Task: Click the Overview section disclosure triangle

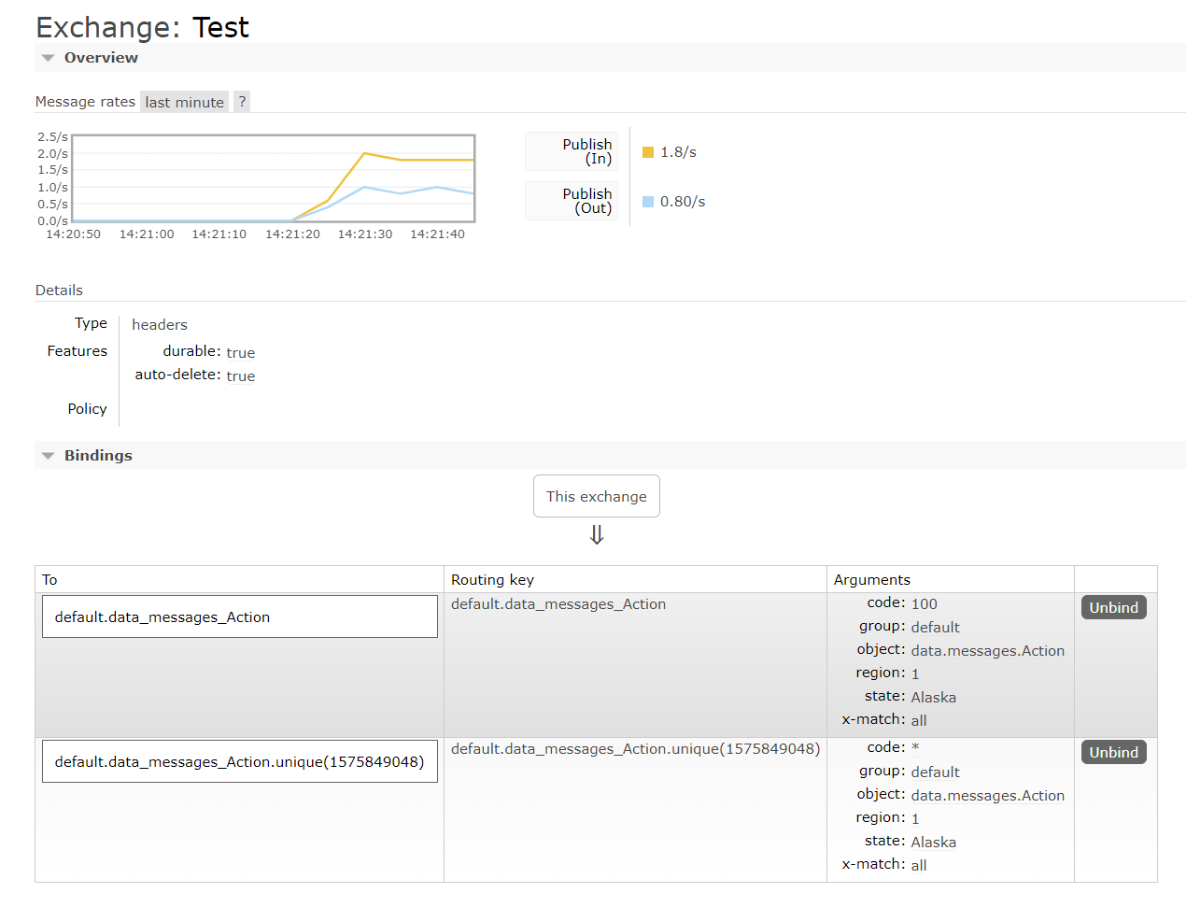Action: [x=48, y=57]
